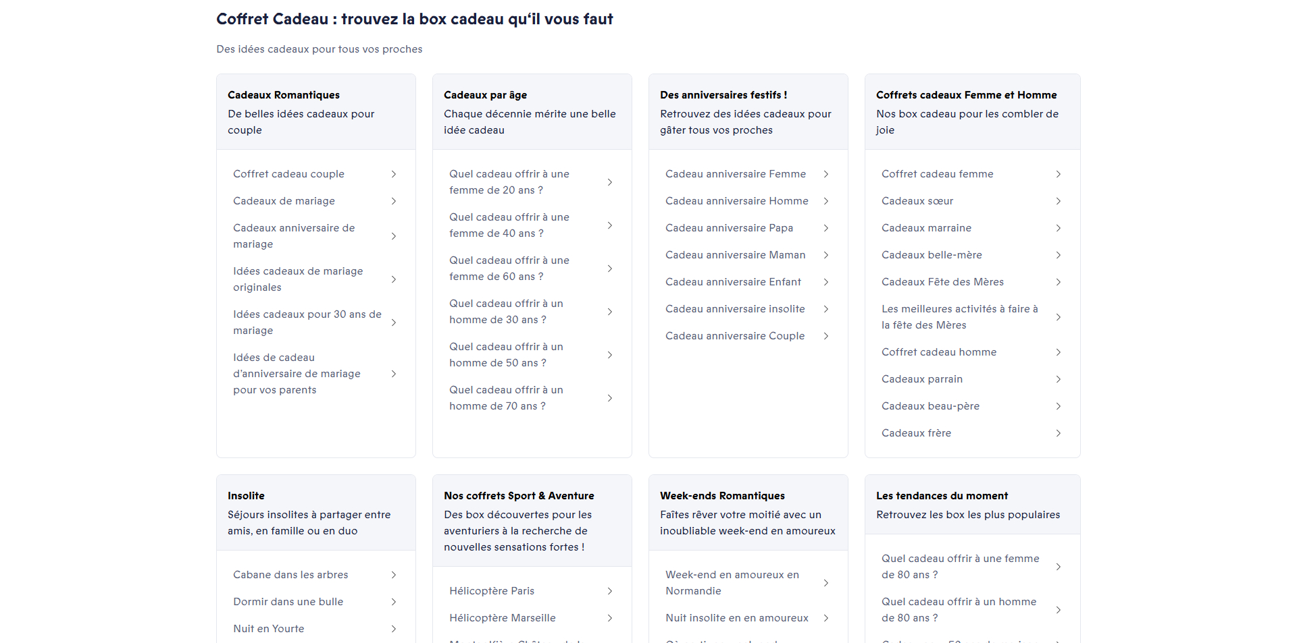This screenshot has width=1297, height=643.
Task: Click arrow beside Cadeaux sœur
Action: (1059, 201)
